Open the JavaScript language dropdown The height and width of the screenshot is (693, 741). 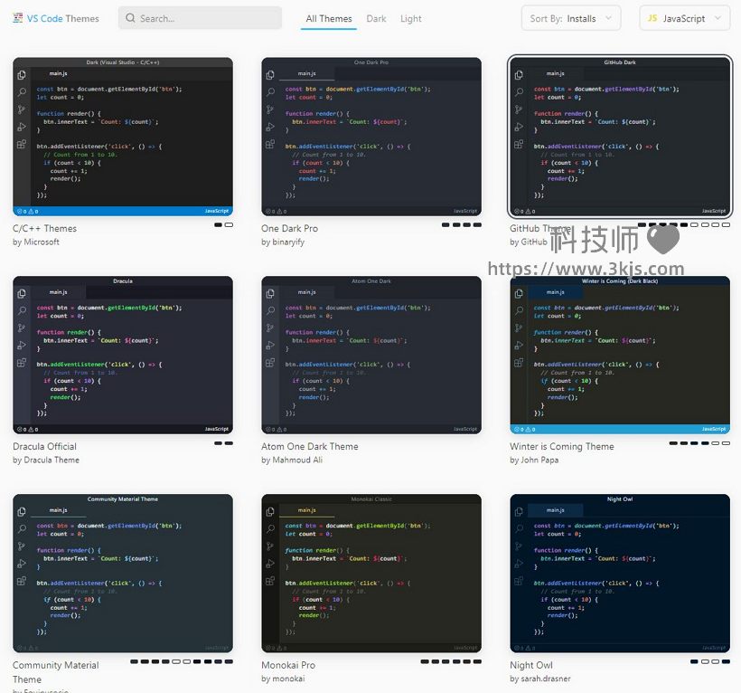tap(685, 18)
